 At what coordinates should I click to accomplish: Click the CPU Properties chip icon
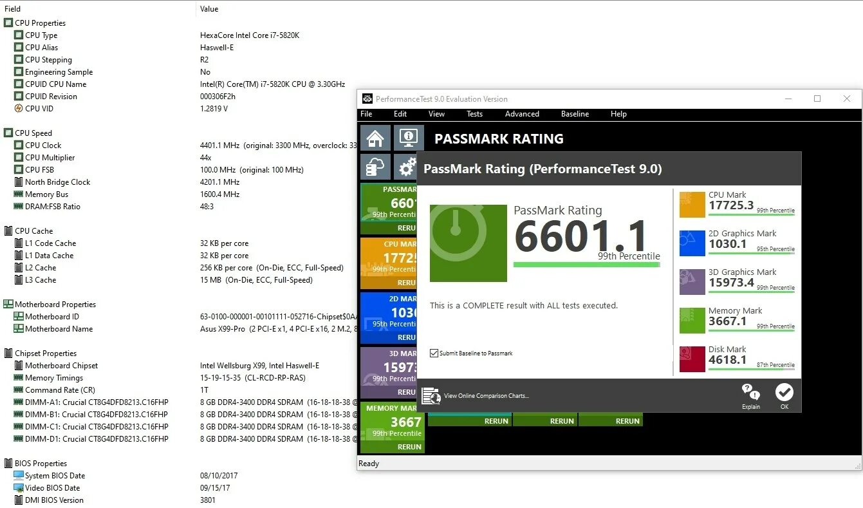(x=8, y=23)
